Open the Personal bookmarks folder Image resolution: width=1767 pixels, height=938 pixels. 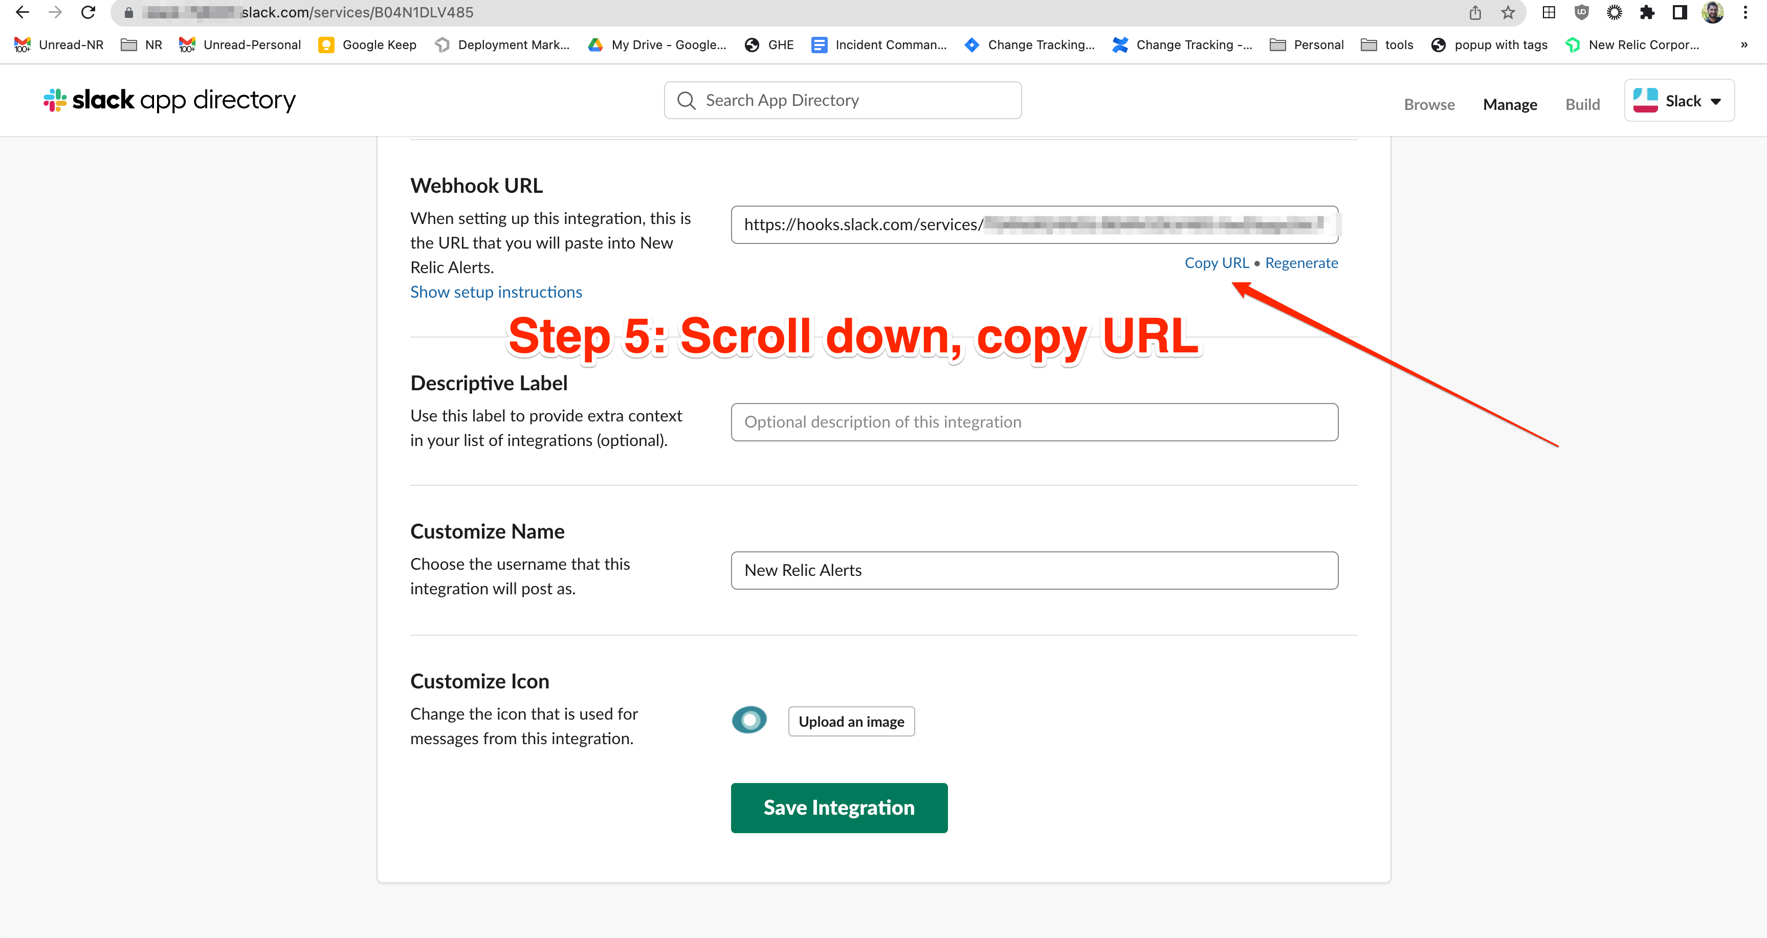pos(1307,44)
